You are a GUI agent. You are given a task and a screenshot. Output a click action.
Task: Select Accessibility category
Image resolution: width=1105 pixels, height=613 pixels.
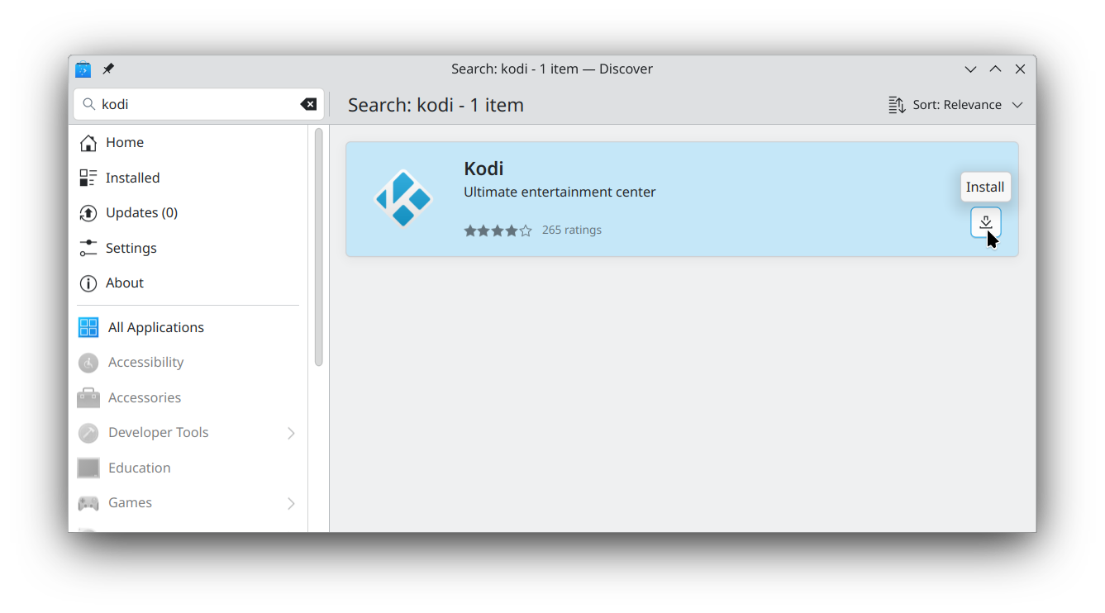point(189,363)
